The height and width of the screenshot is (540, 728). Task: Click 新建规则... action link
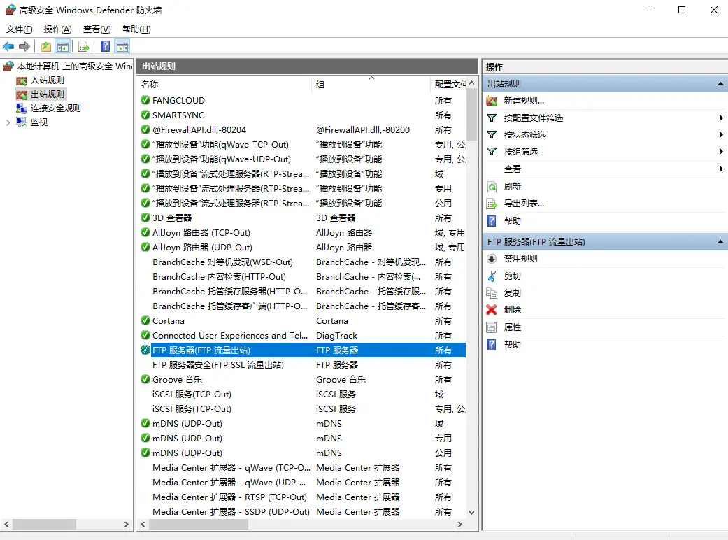524,101
